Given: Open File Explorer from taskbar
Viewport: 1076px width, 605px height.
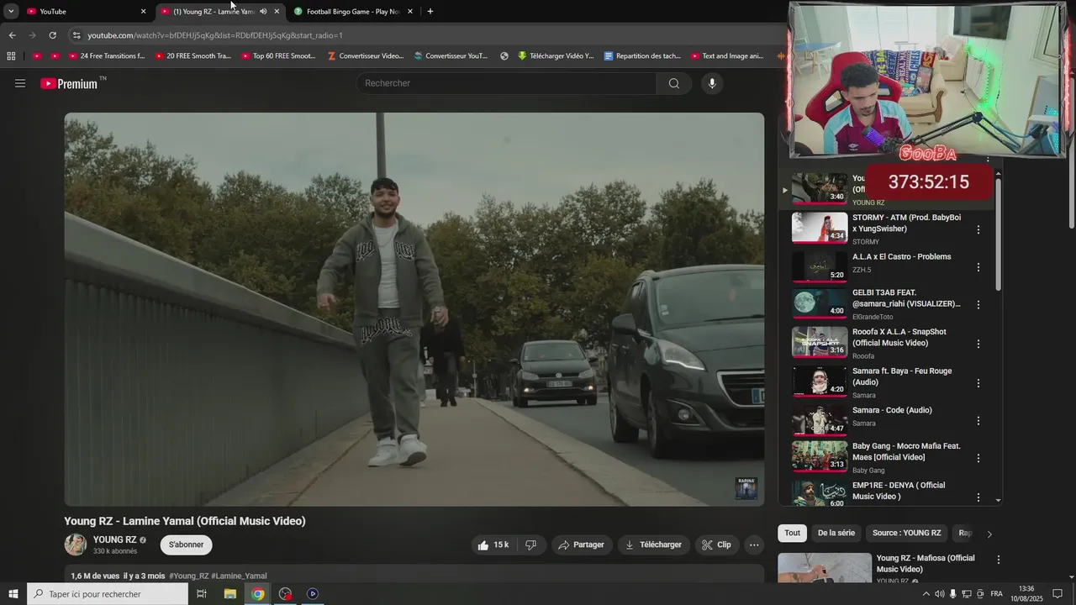Looking at the screenshot, I should pyautogui.click(x=229, y=594).
